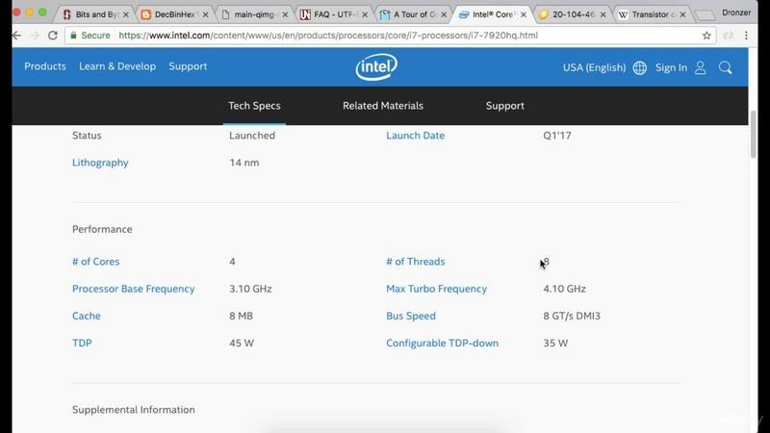The image size is (770, 433).
Task: Close the 20-104-46 tab
Action: point(603,14)
